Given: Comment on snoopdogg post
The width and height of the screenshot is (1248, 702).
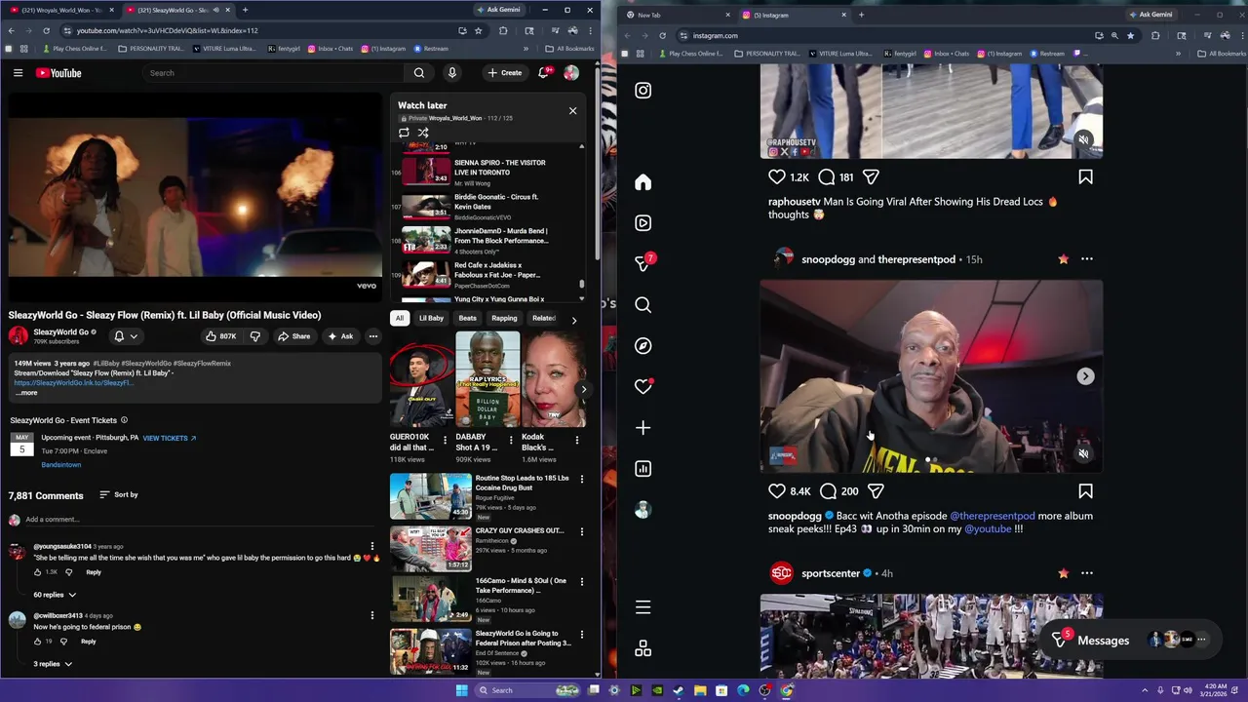Looking at the screenshot, I should coord(828,491).
